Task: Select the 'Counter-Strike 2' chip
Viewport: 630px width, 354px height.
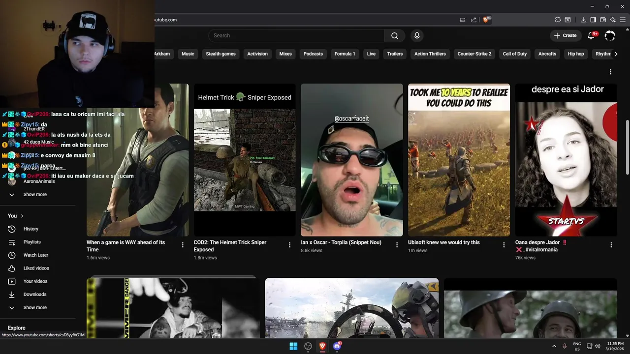Action: [x=474, y=54]
